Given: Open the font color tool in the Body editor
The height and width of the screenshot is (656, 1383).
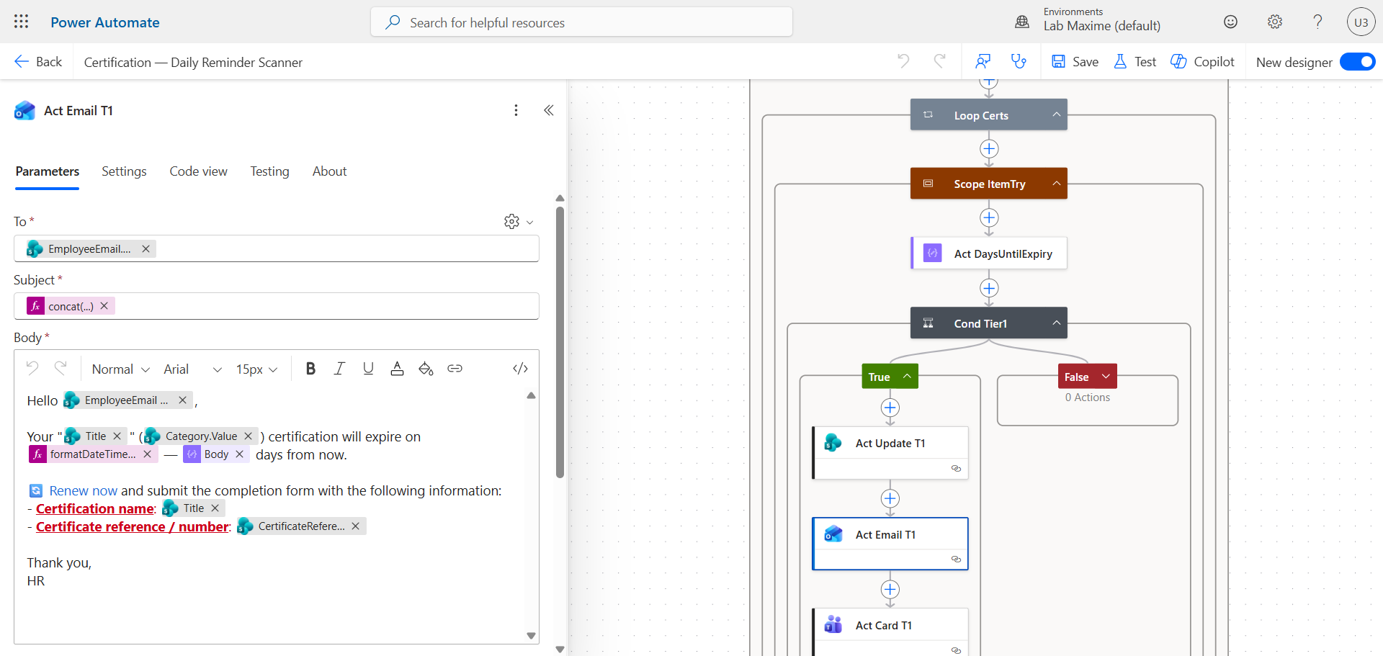Looking at the screenshot, I should pos(397,369).
